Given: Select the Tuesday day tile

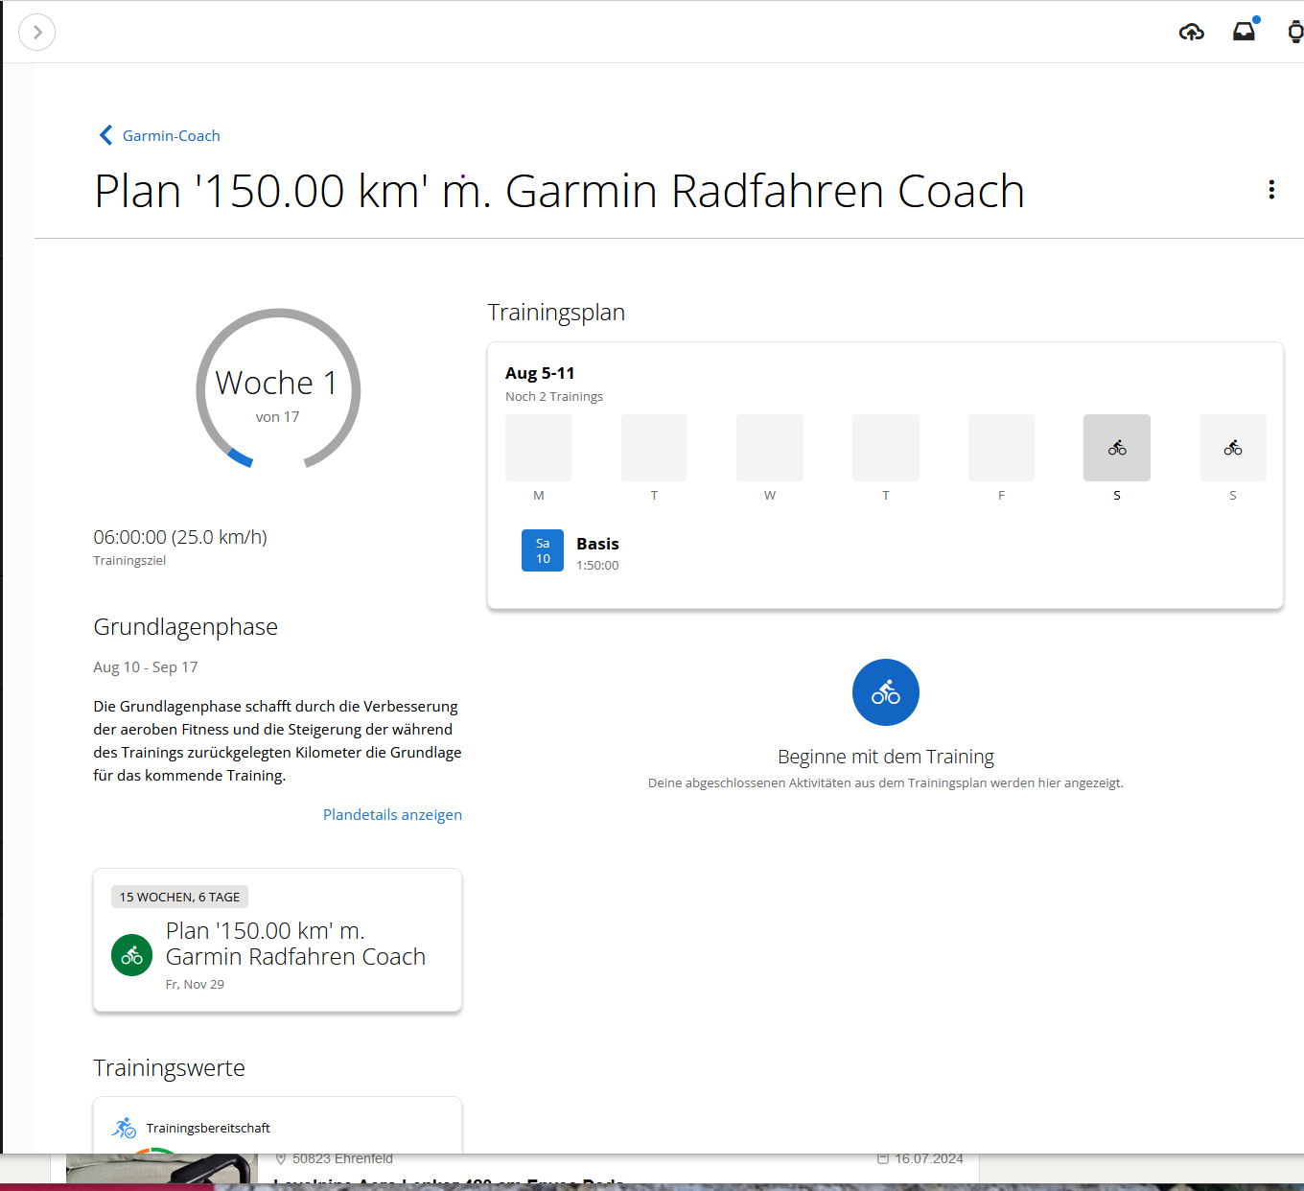Looking at the screenshot, I should [654, 448].
